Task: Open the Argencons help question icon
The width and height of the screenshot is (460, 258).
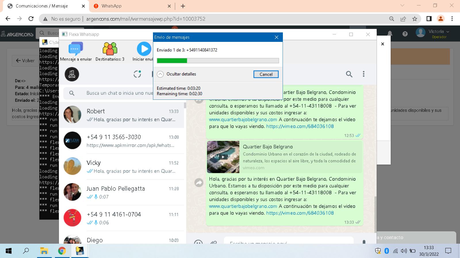Action: tap(405, 34)
